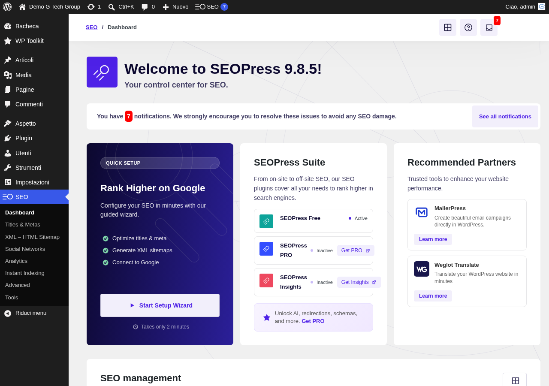Screen dimensions: 549x386
Task: Click Active status of SEOPress Free
Action: 358,218
